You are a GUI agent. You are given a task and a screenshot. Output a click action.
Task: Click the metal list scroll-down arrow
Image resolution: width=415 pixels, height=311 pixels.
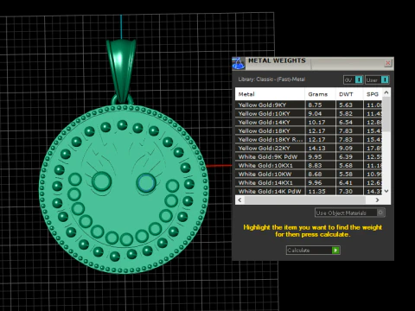pyautogui.click(x=386, y=191)
